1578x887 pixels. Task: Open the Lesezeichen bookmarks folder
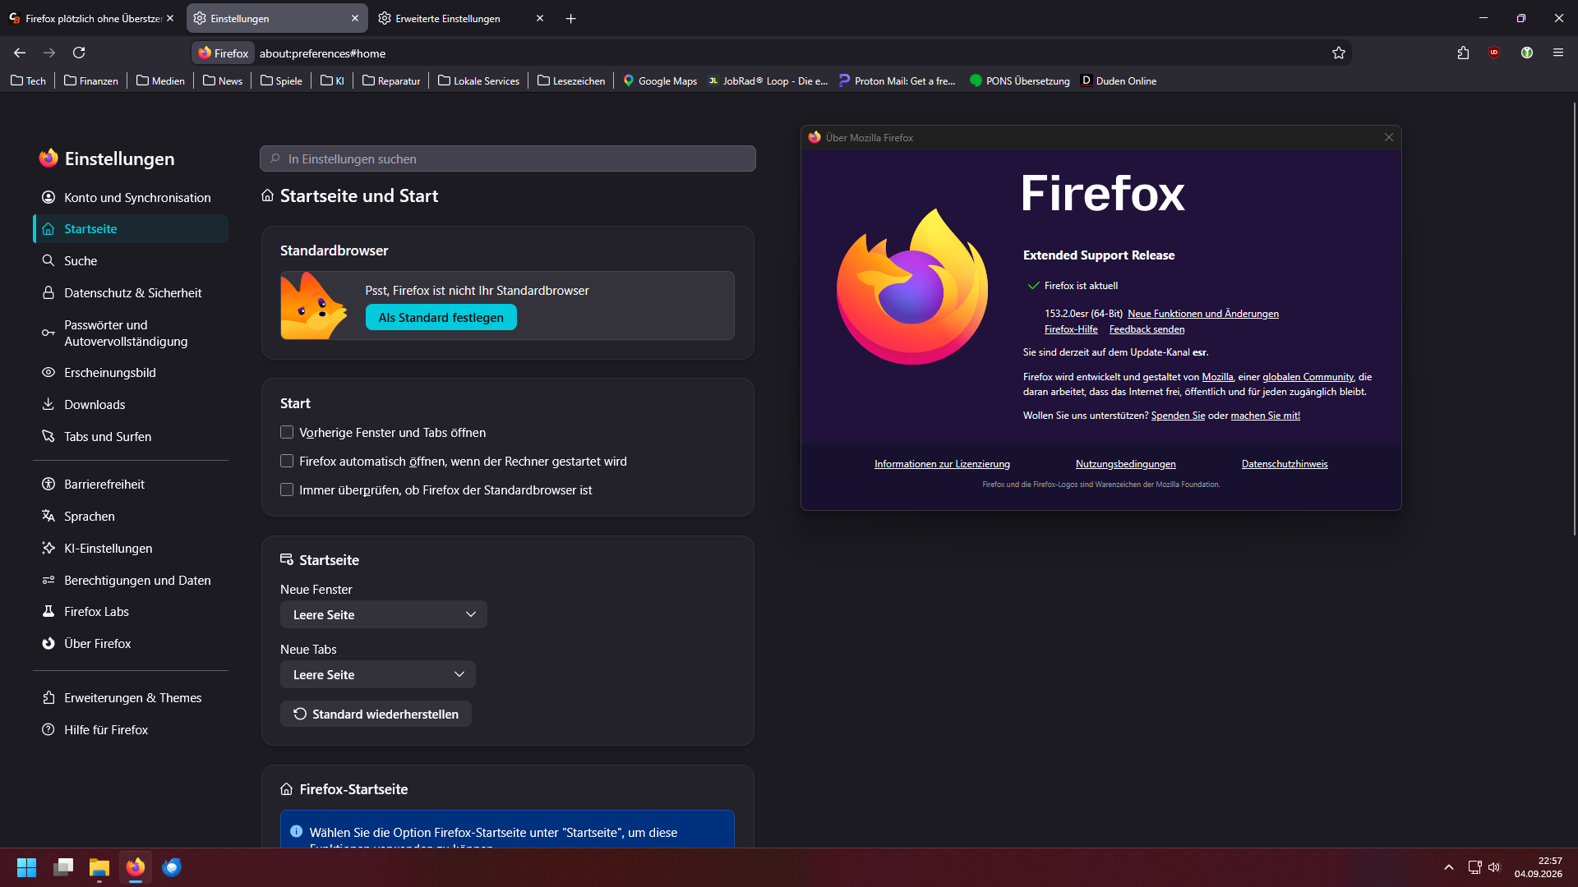coord(571,81)
